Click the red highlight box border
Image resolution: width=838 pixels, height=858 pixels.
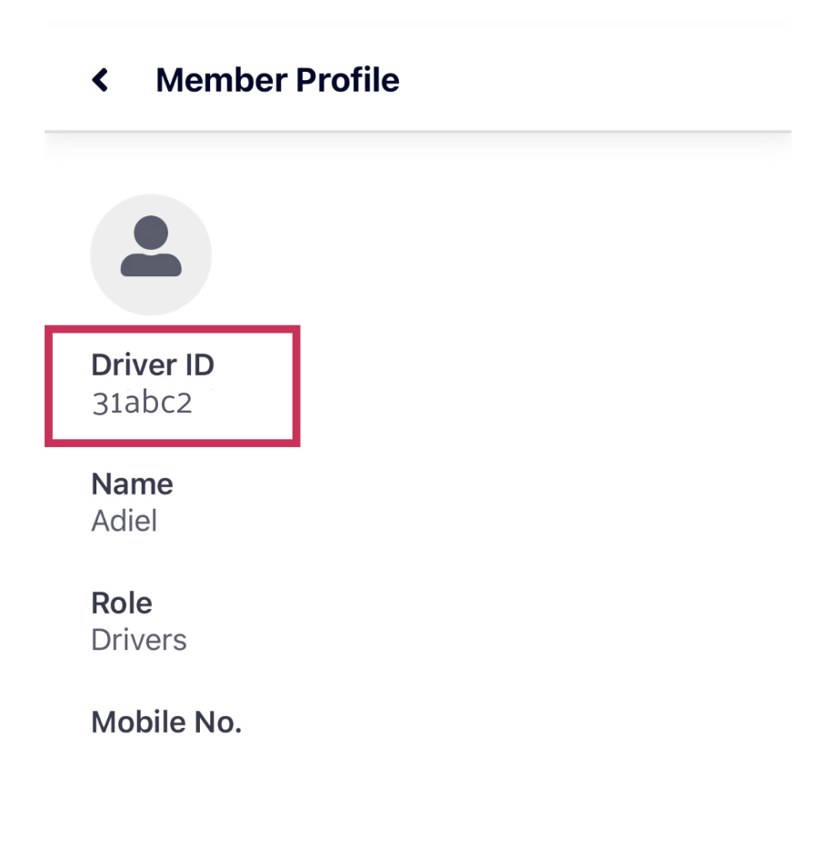173,329
